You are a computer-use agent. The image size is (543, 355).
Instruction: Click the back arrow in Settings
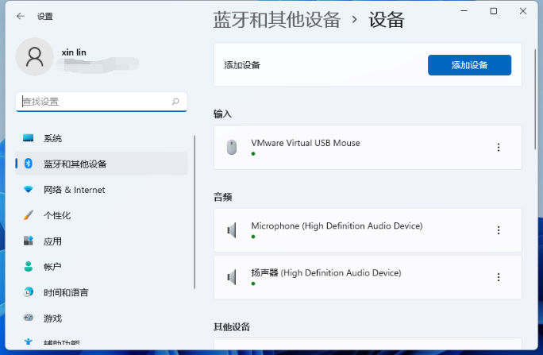click(20, 16)
